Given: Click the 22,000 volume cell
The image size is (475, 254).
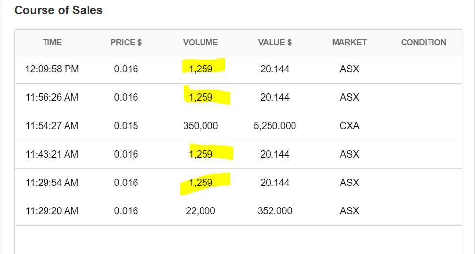Looking at the screenshot, I should [x=201, y=211].
